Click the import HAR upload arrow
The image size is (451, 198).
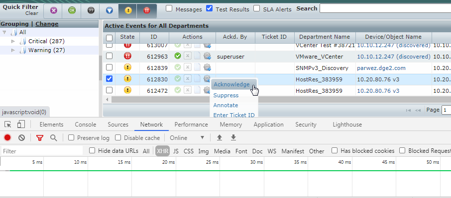[220, 138]
